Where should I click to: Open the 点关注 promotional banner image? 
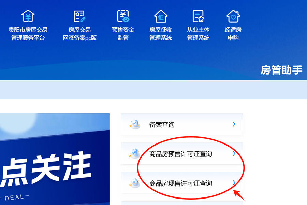click(x=55, y=159)
